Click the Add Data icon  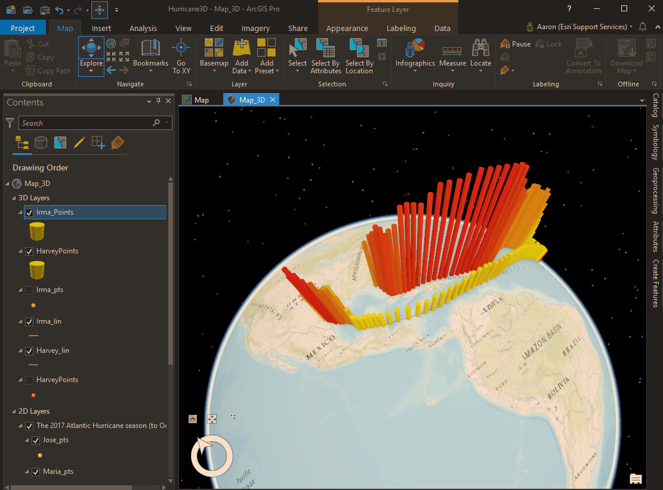(x=242, y=48)
